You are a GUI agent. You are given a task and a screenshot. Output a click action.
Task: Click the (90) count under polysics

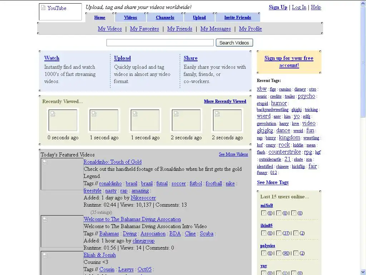(286, 253)
